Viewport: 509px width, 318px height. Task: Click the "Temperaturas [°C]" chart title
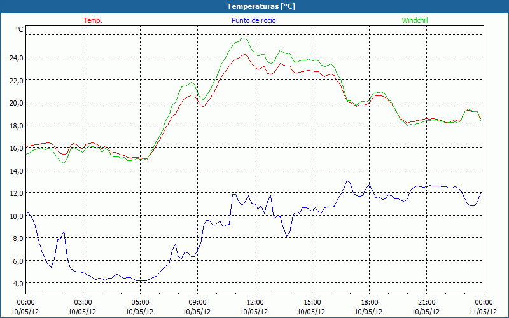point(261,6)
